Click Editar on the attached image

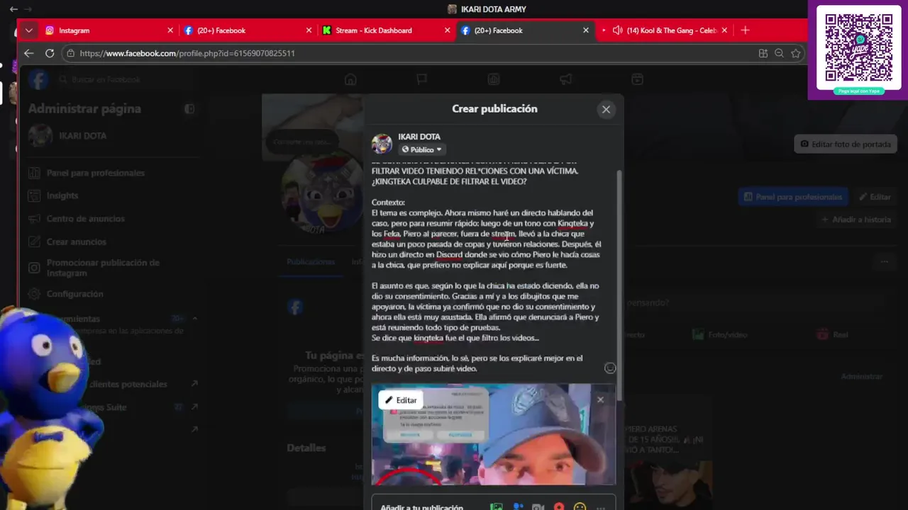(x=401, y=400)
